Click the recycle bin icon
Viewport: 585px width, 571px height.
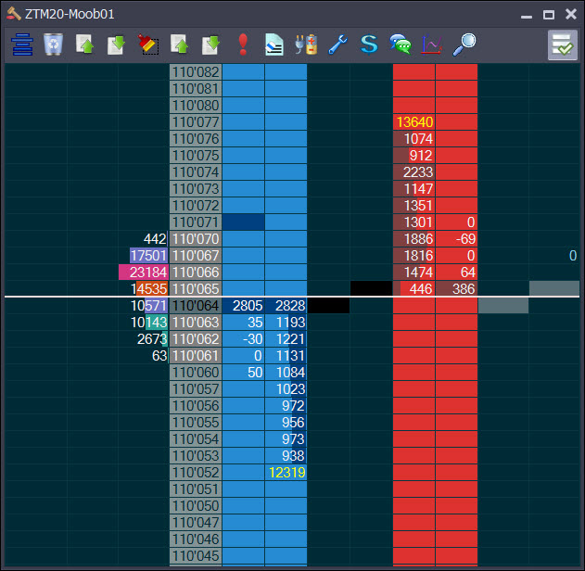53,44
